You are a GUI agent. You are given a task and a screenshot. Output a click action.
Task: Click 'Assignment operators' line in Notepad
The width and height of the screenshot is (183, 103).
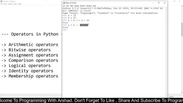point(33,55)
